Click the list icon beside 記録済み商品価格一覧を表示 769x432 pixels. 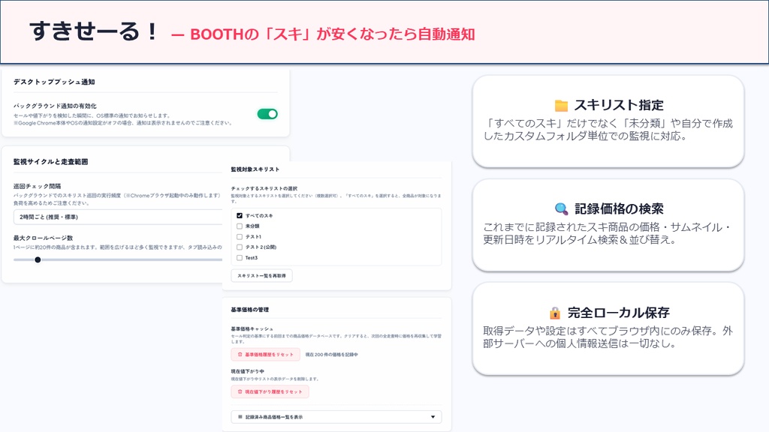(x=240, y=417)
